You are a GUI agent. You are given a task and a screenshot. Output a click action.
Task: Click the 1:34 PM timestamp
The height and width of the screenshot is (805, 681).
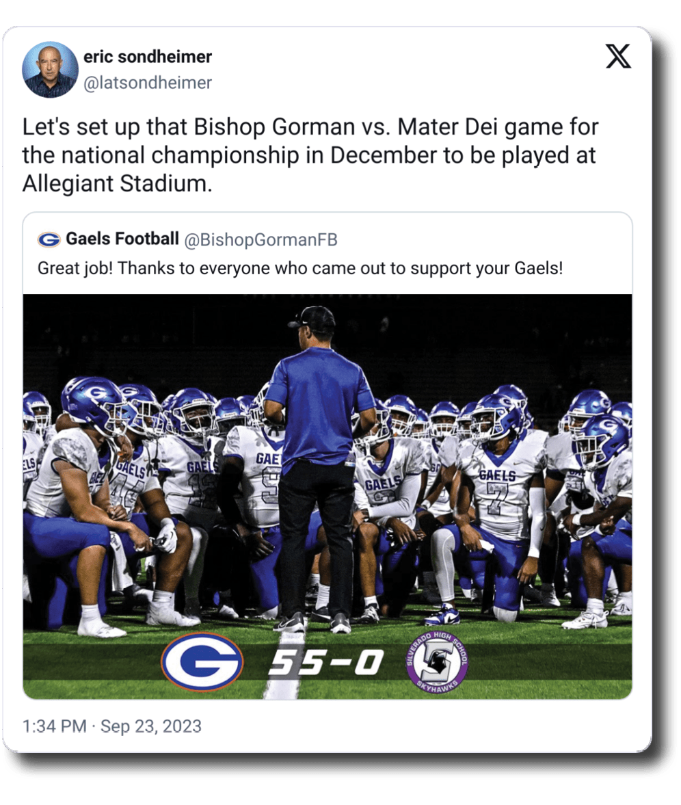(55, 726)
